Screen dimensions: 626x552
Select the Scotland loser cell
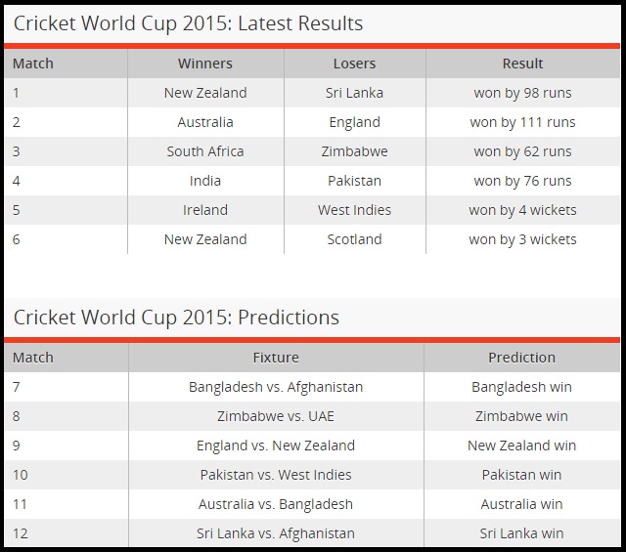click(x=354, y=239)
